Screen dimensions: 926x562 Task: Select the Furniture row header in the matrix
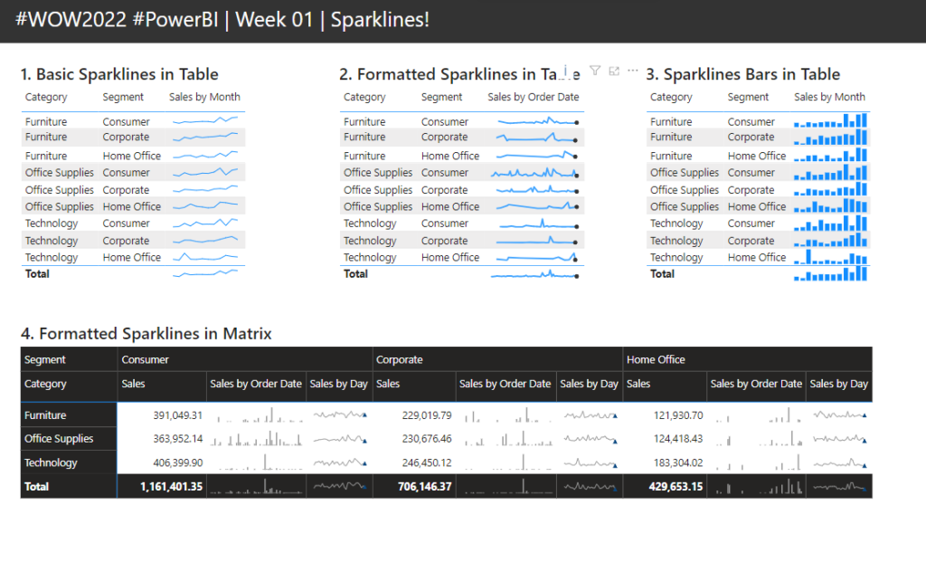tap(45, 415)
